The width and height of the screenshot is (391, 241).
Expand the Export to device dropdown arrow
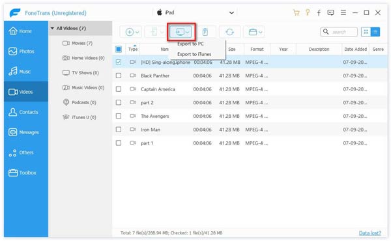pyautogui.click(x=162, y=32)
